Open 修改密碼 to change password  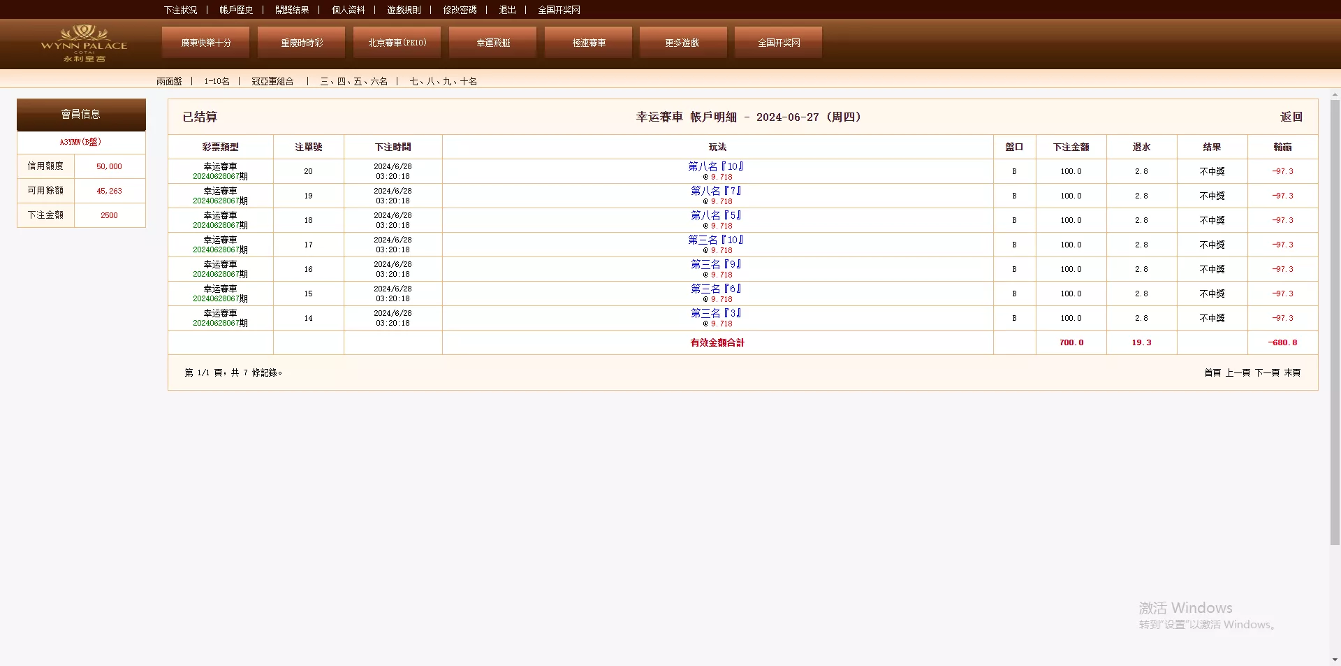(459, 10)
